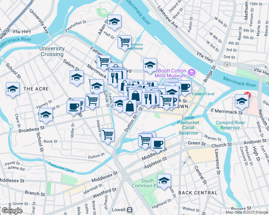Open the school marker in The Acre
The image size is (269, 215).
(x=13, y=89)
